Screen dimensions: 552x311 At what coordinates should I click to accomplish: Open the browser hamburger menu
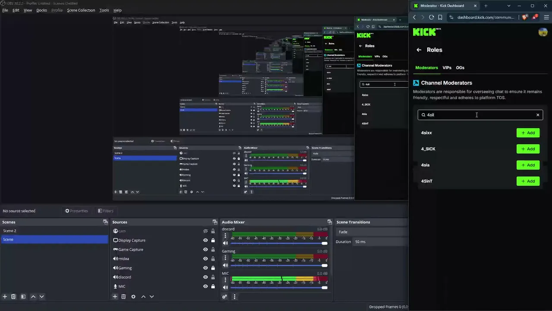pos(546,17)
